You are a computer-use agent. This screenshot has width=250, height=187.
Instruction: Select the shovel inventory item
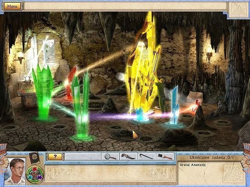(x=165, y=157)
